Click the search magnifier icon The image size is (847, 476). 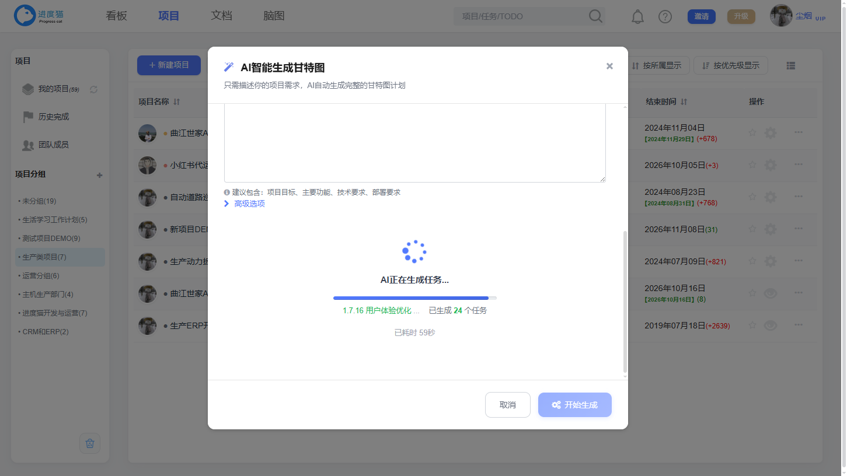[x=595, y=16]
